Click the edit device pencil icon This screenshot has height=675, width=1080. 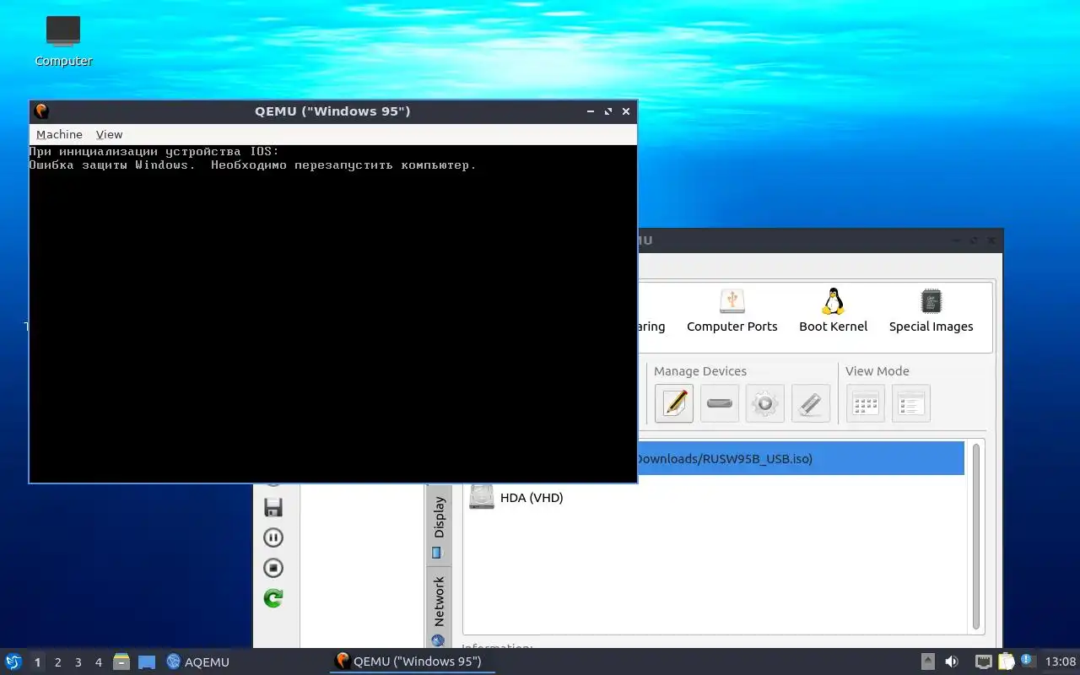(x=674, y=403)
